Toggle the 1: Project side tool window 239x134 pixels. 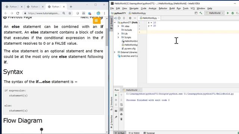(x=111, y=24)
